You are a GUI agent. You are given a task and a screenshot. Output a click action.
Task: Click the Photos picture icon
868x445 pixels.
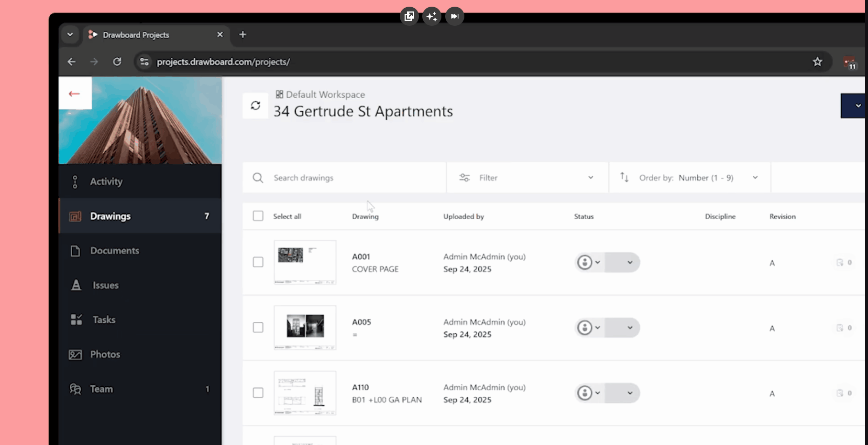pyautogui.click(x=75, y=355)
